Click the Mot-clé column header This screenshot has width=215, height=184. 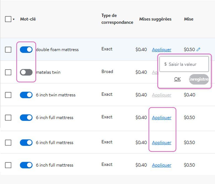click(x=28, y=19)
